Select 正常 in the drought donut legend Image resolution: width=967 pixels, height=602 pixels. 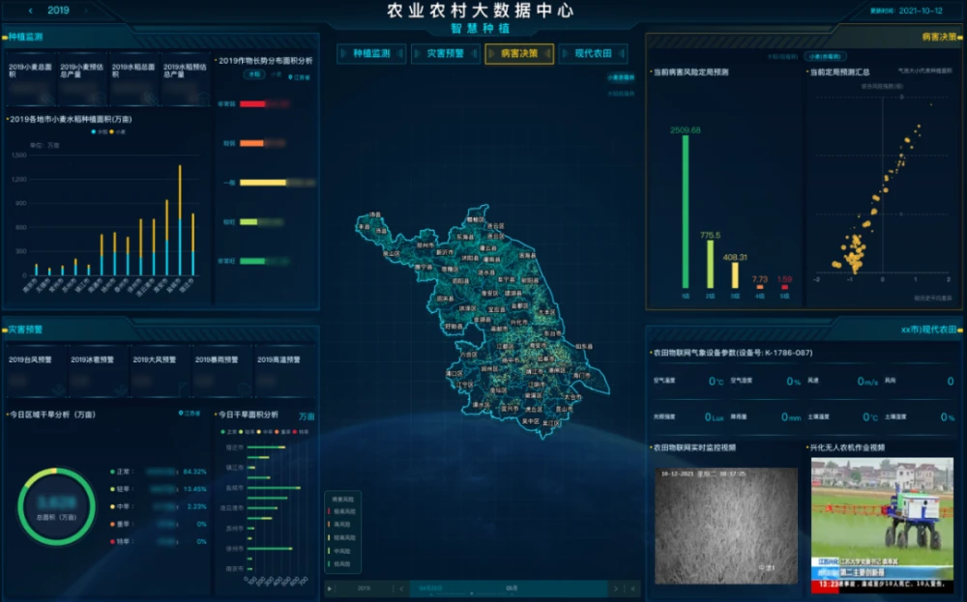[x=121, y=472]
